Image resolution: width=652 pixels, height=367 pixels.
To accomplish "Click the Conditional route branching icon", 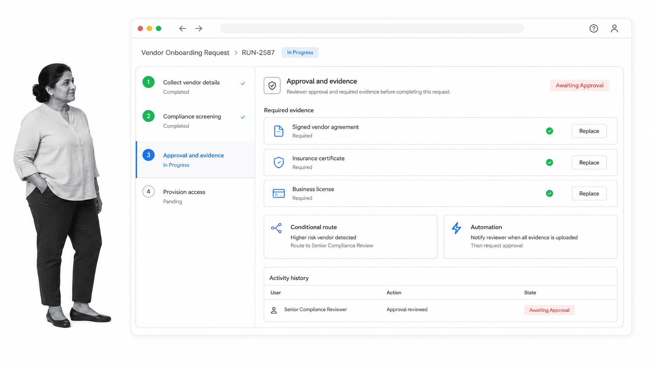I will tap(276, 228).
